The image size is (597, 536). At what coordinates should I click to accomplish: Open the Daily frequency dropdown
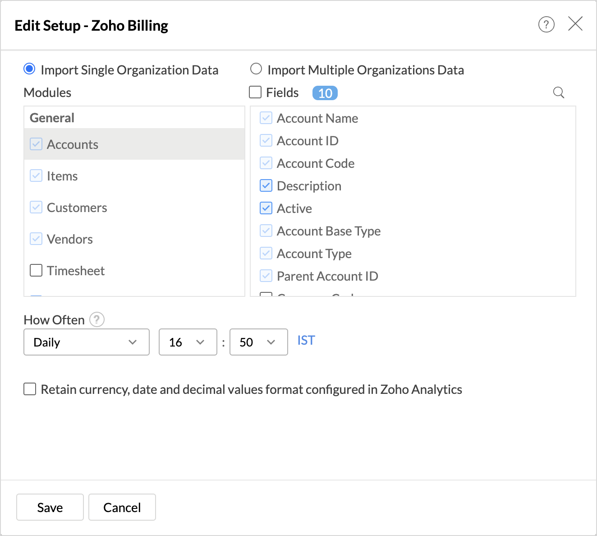pyautogui.click(x=86, y=342)
